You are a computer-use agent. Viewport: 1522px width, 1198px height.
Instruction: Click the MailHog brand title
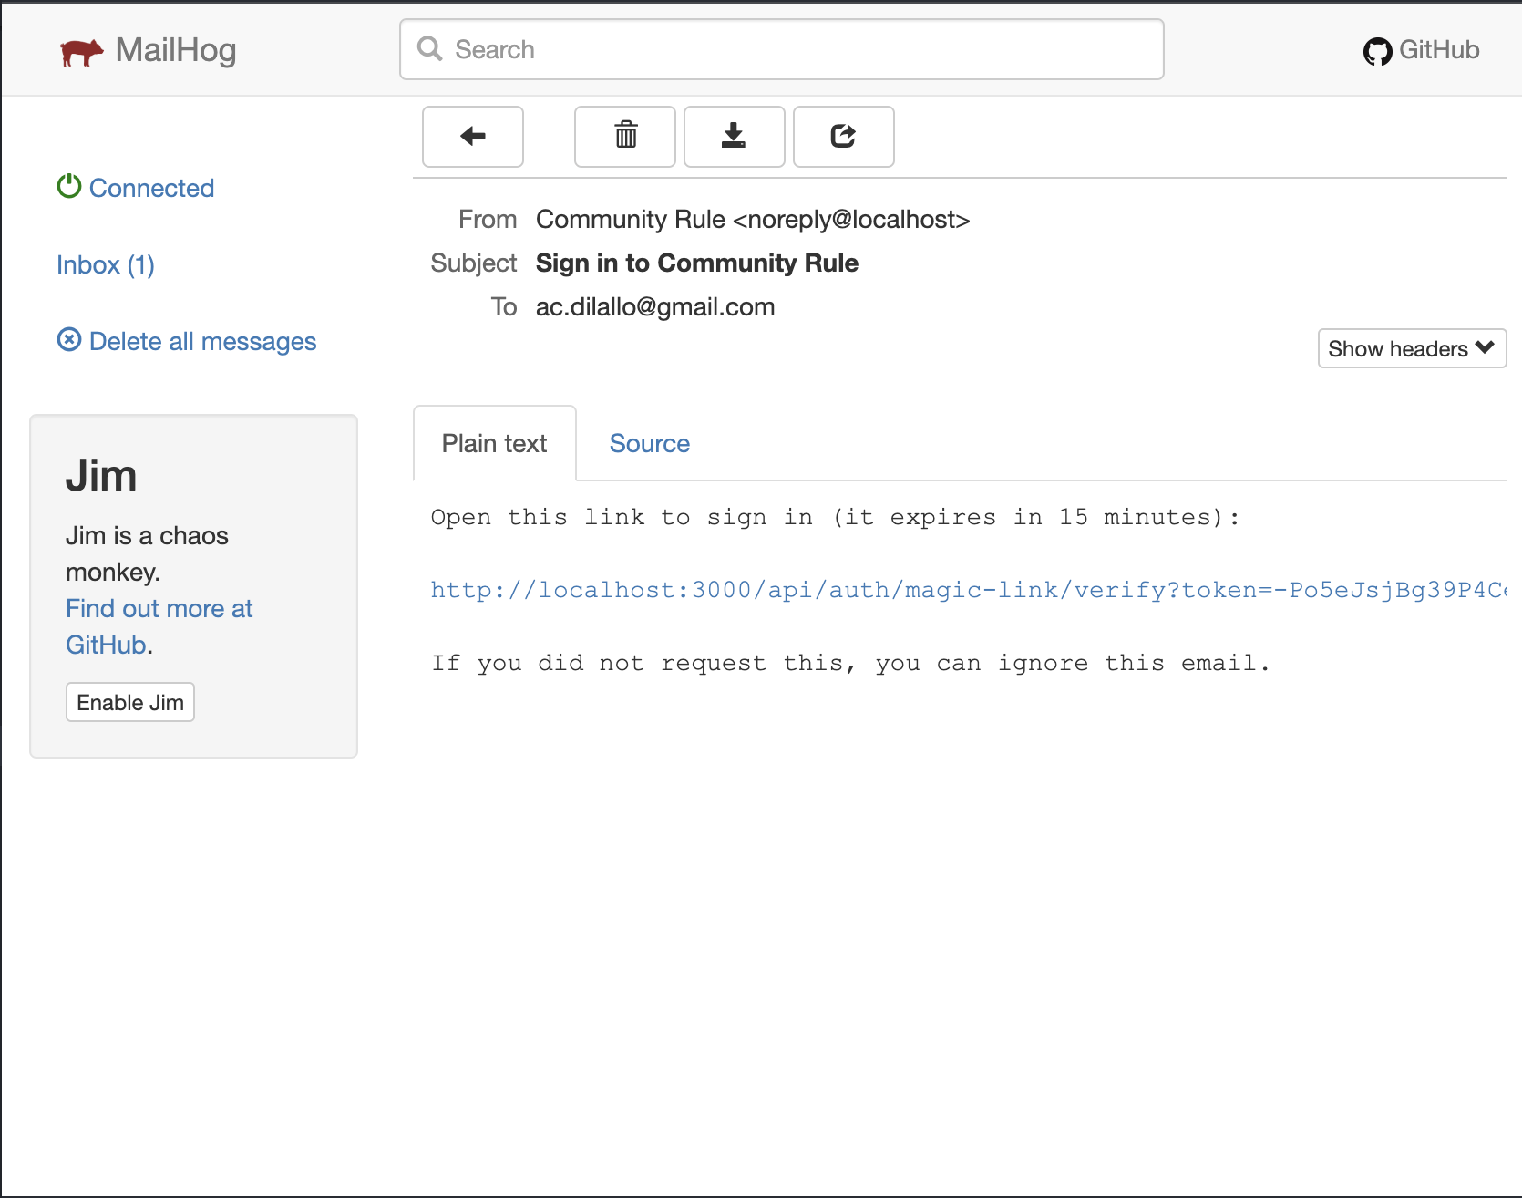(x=176, y=50)
